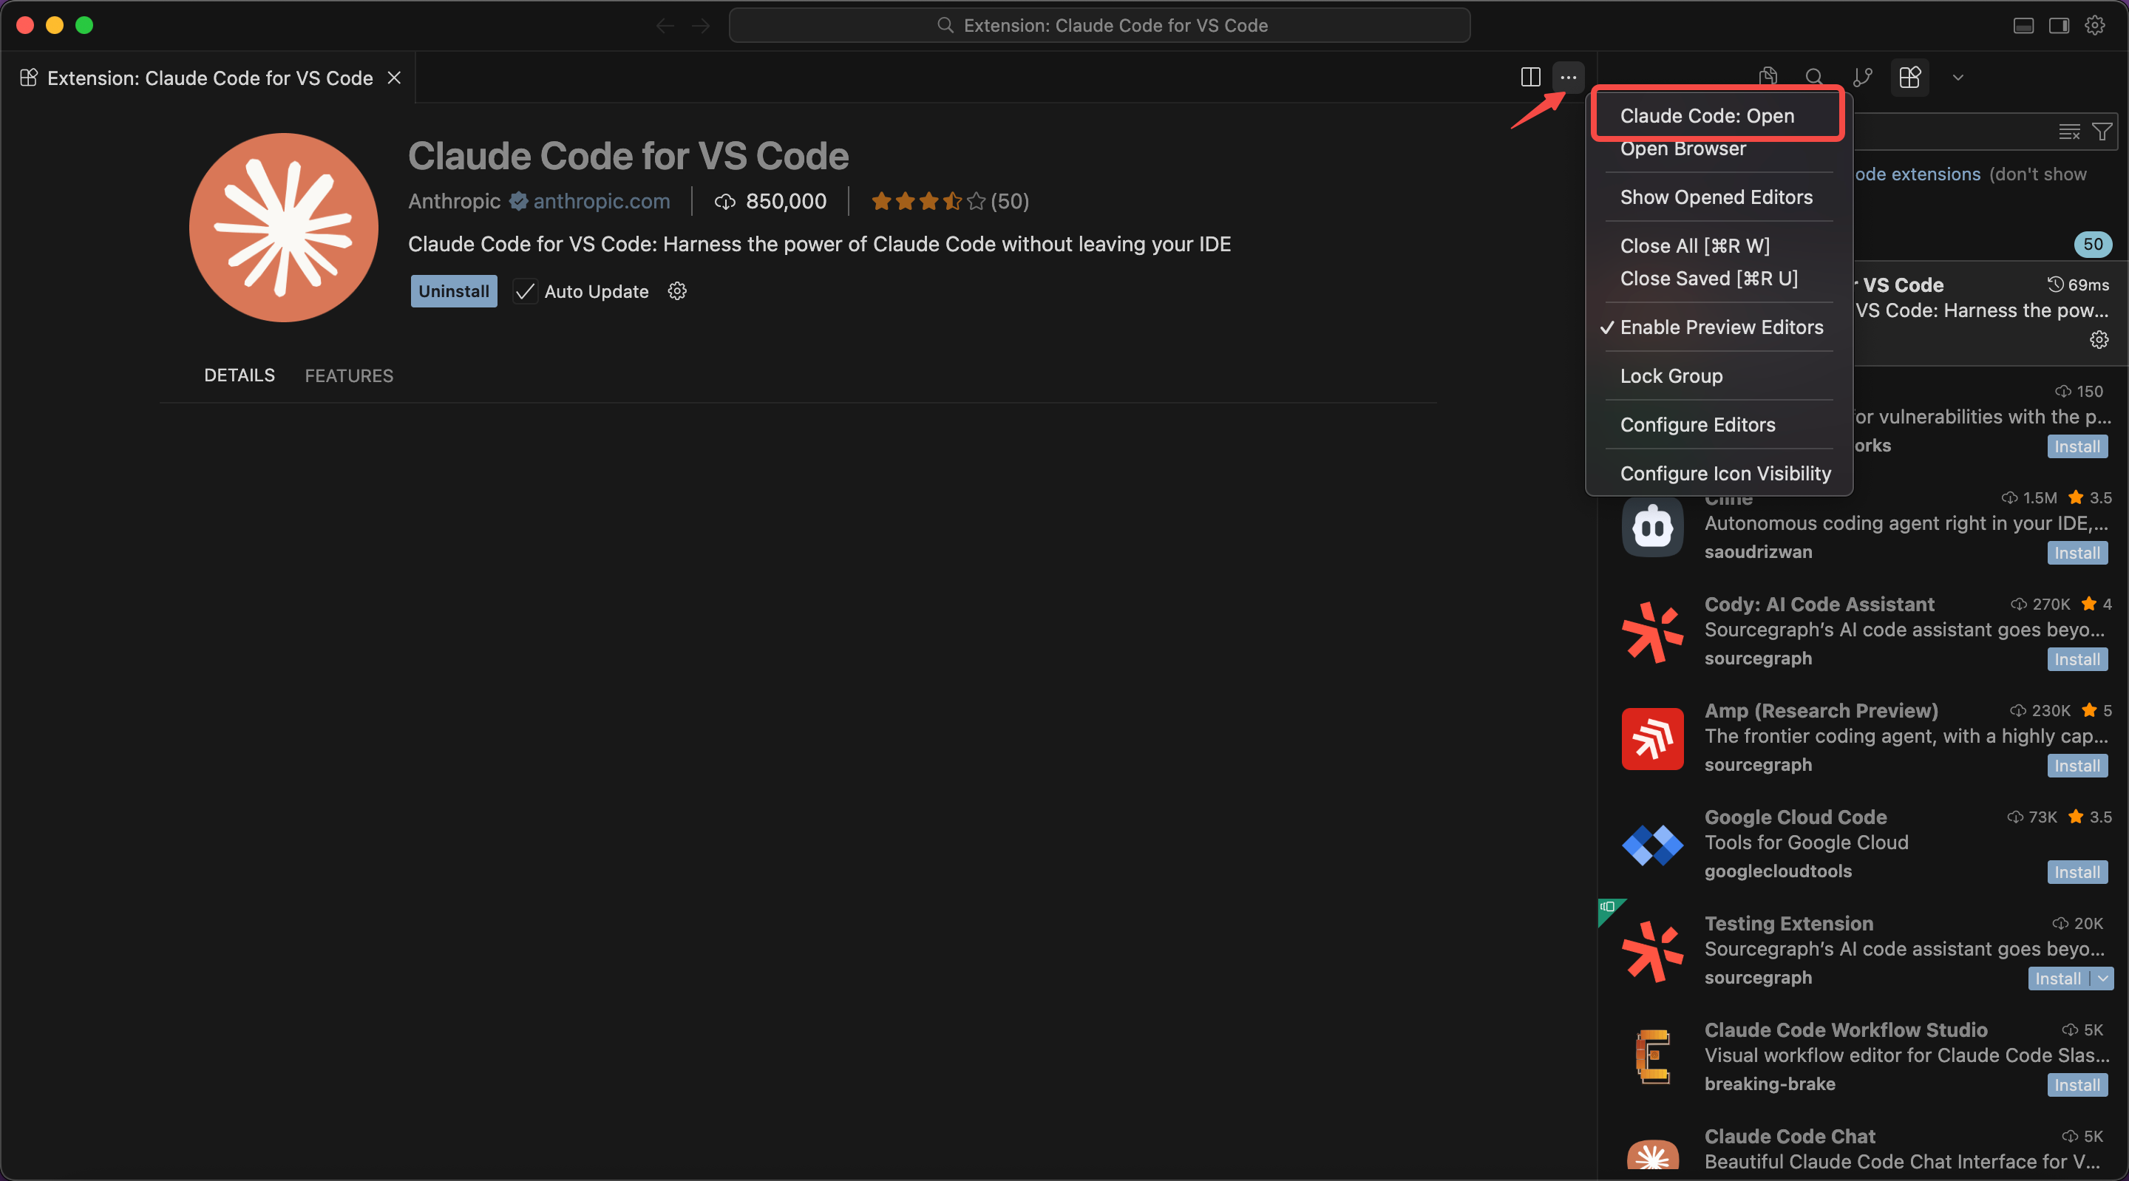Open the Testing Extension Install dropdown arrow
2129x1181 pixels.
(x=2102, y=979)
